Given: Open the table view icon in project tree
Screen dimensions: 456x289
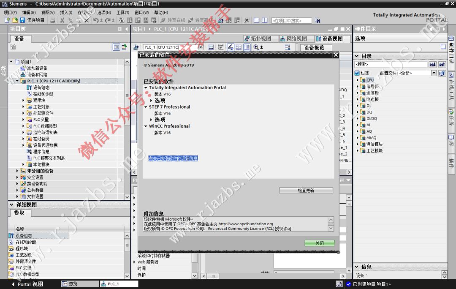Looking at the screenshot, I should [x=116, y=47].
